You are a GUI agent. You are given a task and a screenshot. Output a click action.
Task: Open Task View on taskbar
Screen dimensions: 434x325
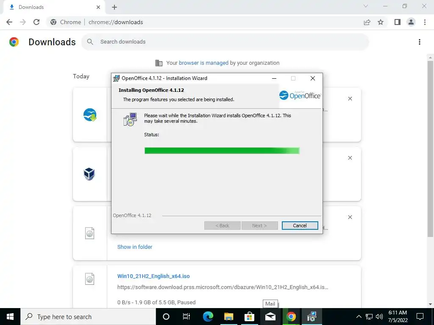[x=186, y=317]
